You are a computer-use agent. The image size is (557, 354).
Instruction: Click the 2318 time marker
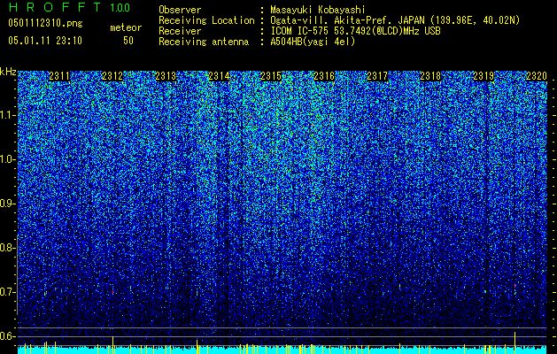[x=430, y=76]
